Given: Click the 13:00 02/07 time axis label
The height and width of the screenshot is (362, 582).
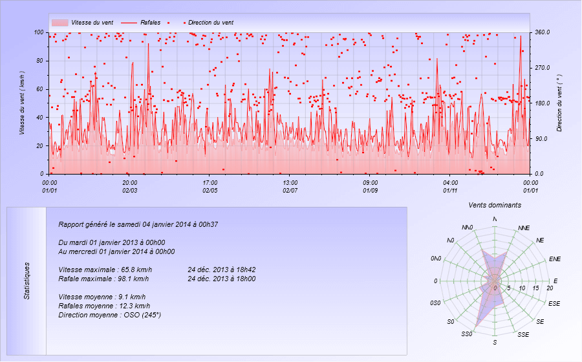Looking at the screenshot, I should click(290, 187).
